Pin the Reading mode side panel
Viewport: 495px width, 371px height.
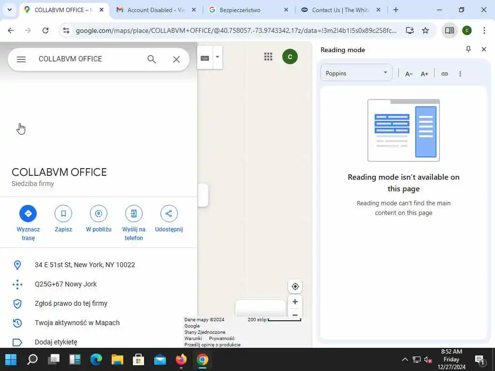click(468, 49)
